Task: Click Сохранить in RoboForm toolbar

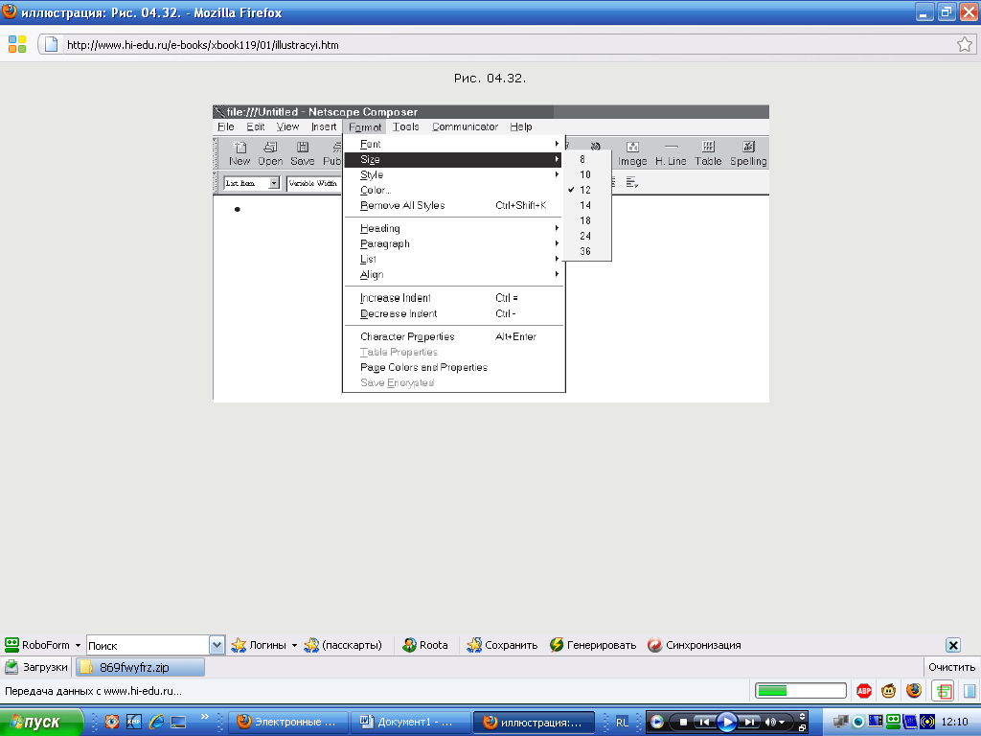Action: point(502,645)
